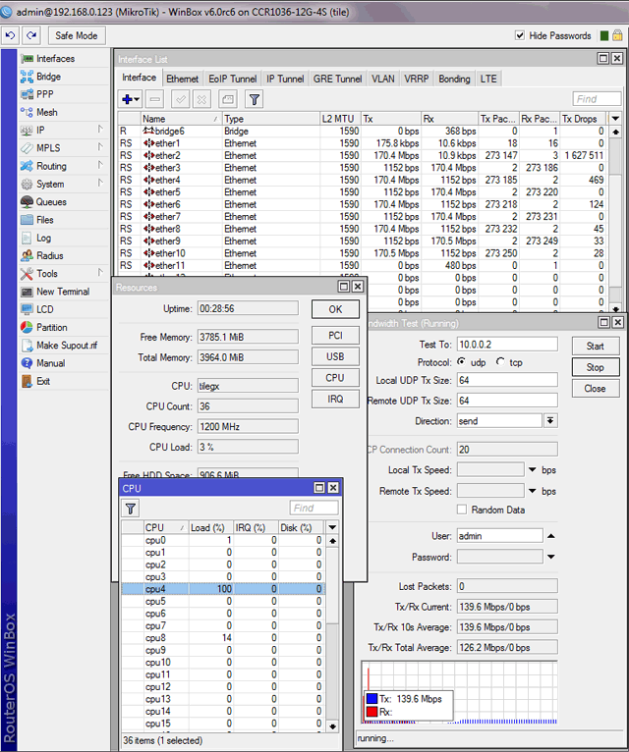The height and width of the screenshot is (752, 629).
Task: Click the disable (X) button in Interface List
Action: 202,99
